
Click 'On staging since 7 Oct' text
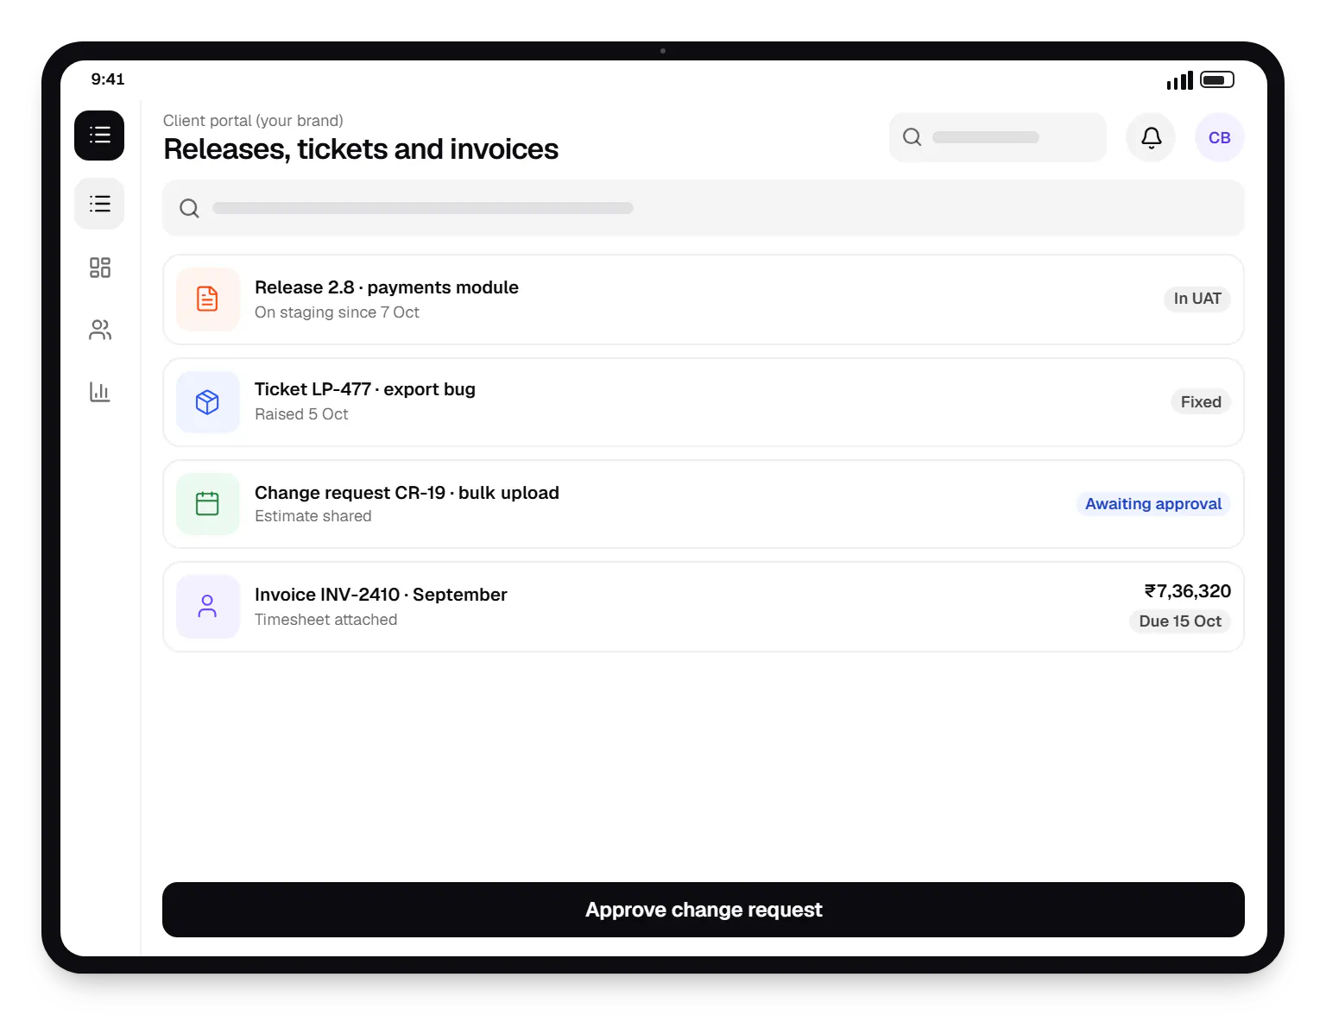pyautogui.click(x=337, y=312)
